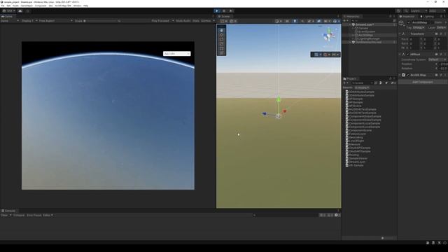
Task: Open the Window menu
Action: click(77, 6)
